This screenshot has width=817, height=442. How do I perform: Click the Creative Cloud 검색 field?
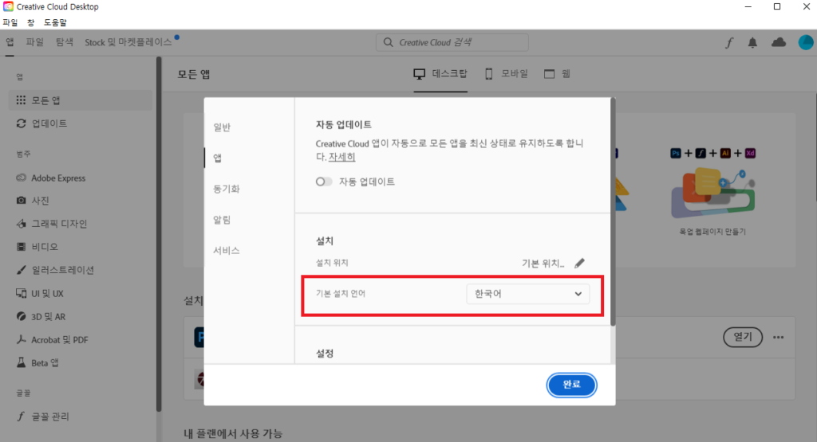[x=452, y=42]
